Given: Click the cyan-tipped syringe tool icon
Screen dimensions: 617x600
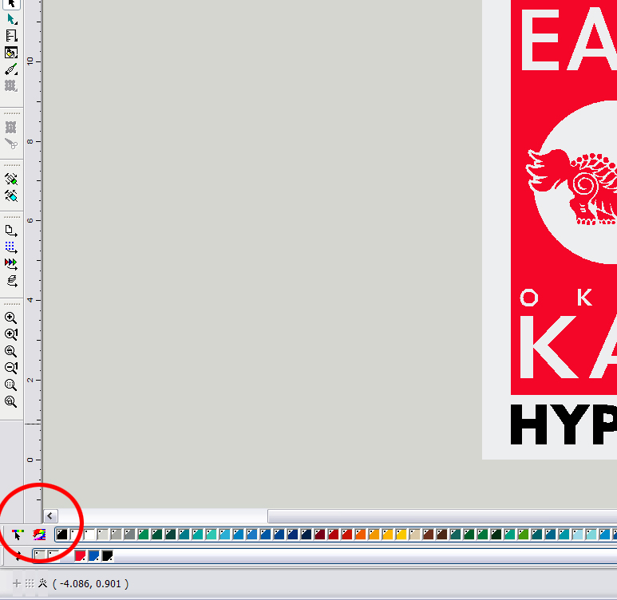Looking at the screenshot, I should click(x=11, y=195).
